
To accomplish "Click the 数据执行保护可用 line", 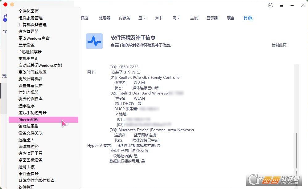I will pyautogui.click(x=127, y=161).
